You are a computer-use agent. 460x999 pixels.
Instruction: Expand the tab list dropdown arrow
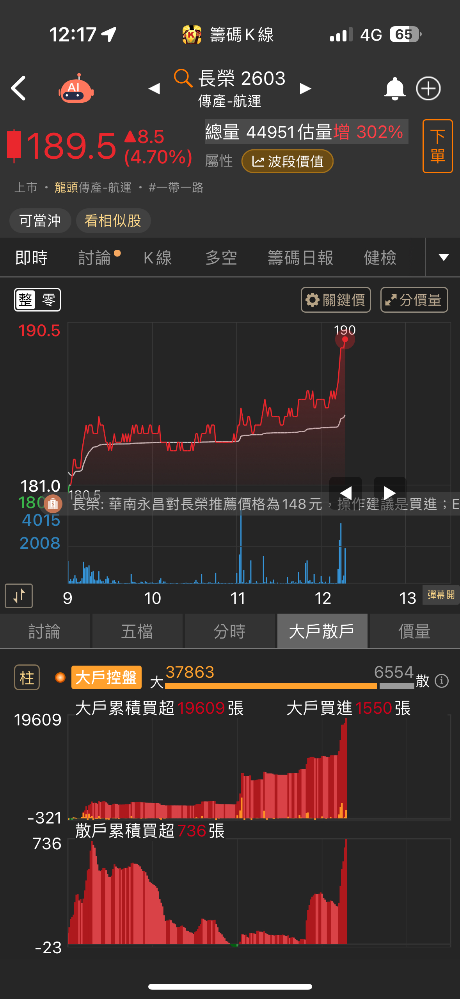[443, 257]
